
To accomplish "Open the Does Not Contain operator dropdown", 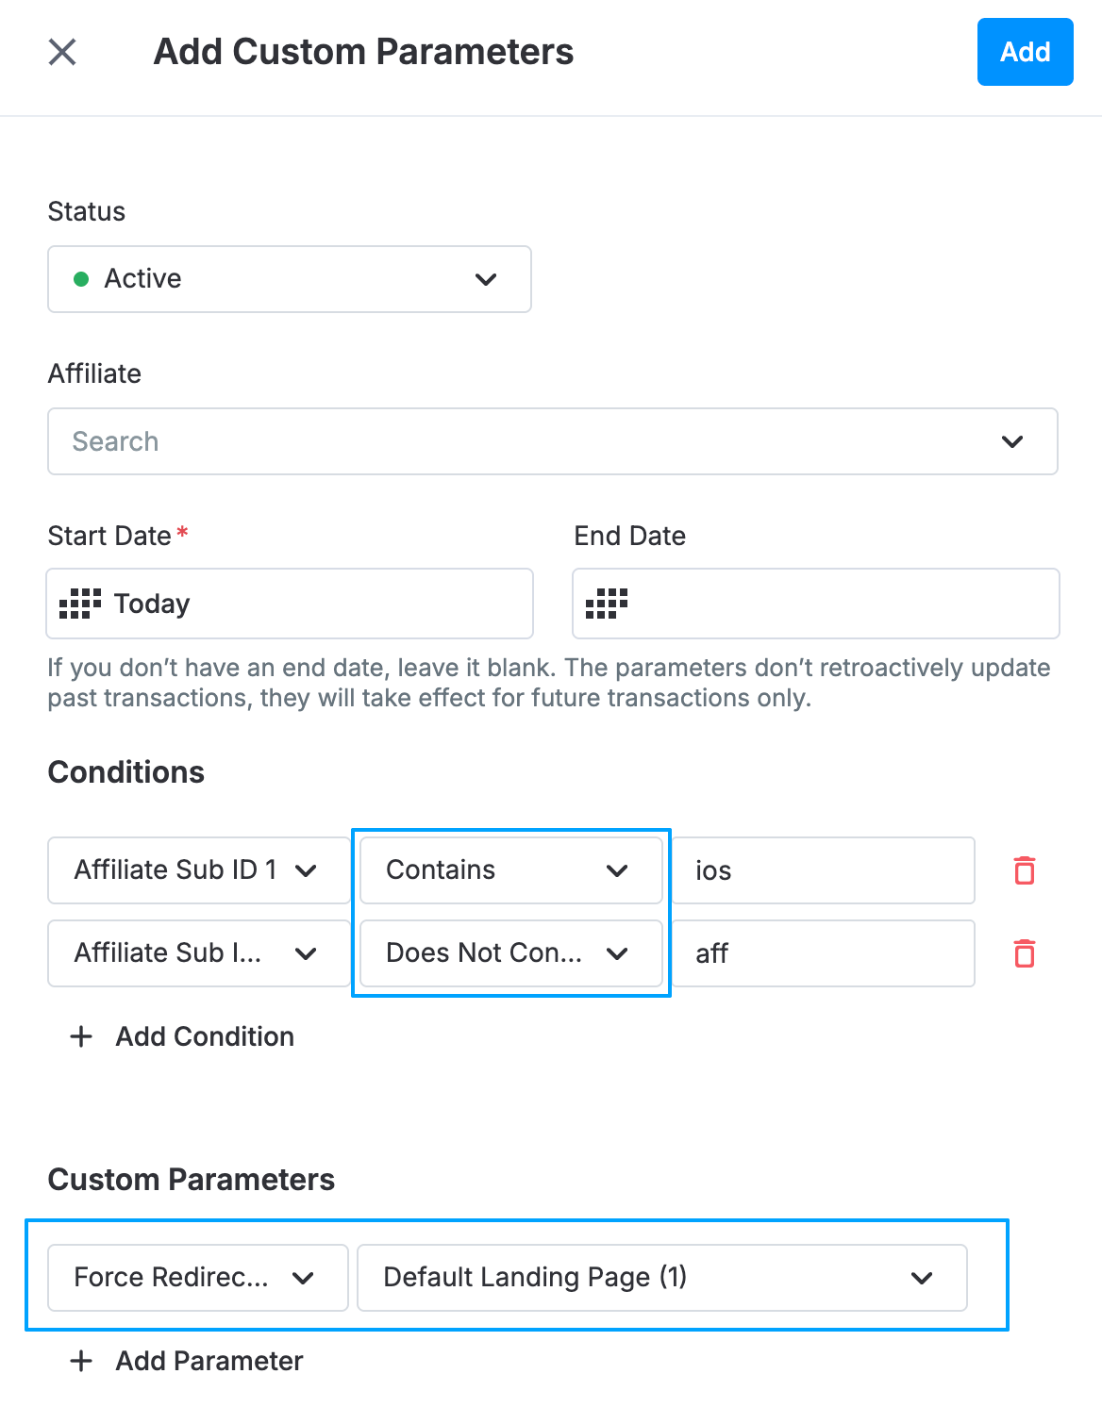I will tap(511, 953).
